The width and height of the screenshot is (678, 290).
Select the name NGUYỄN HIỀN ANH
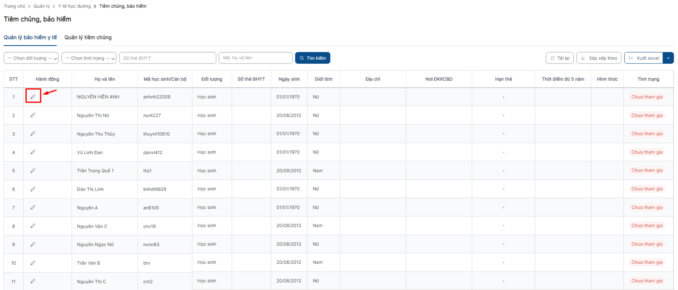tap(98, 97)
